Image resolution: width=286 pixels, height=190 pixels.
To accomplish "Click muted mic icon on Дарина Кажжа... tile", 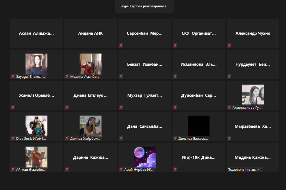I will 67,170.
